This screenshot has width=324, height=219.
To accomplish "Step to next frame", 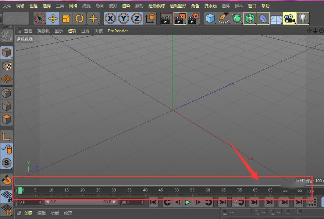I will 198,202.
